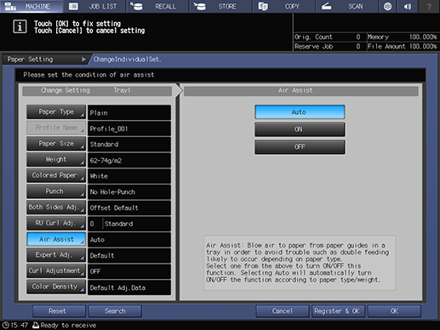Open Expert Adj. setting
The height and width of the screenshot is (330, 440).
[x=56, y=255]
